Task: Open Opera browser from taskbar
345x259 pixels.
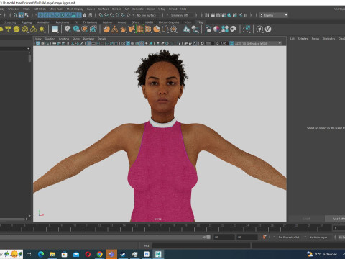Action: coord(88,254)
